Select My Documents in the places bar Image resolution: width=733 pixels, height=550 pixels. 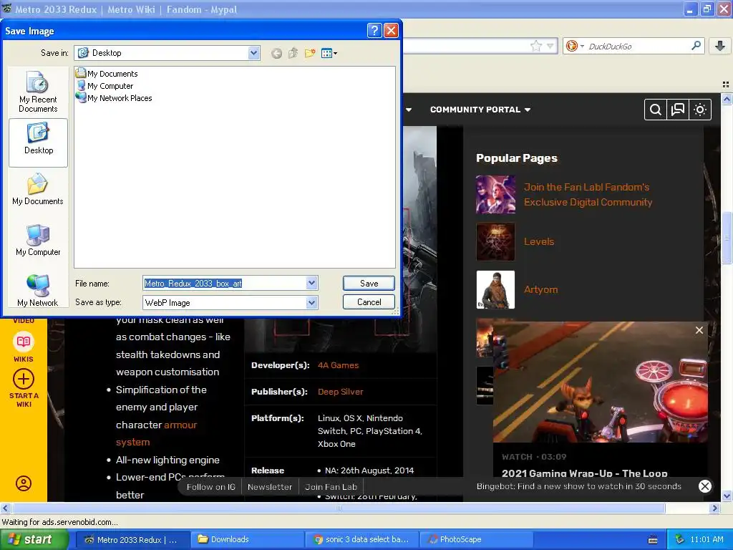pyautogui.click(x=38, y=189)
